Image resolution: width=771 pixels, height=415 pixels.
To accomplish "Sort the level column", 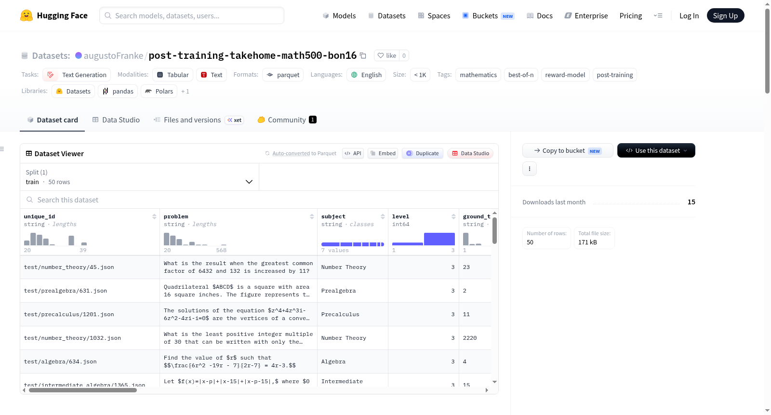I will [453, 216].
